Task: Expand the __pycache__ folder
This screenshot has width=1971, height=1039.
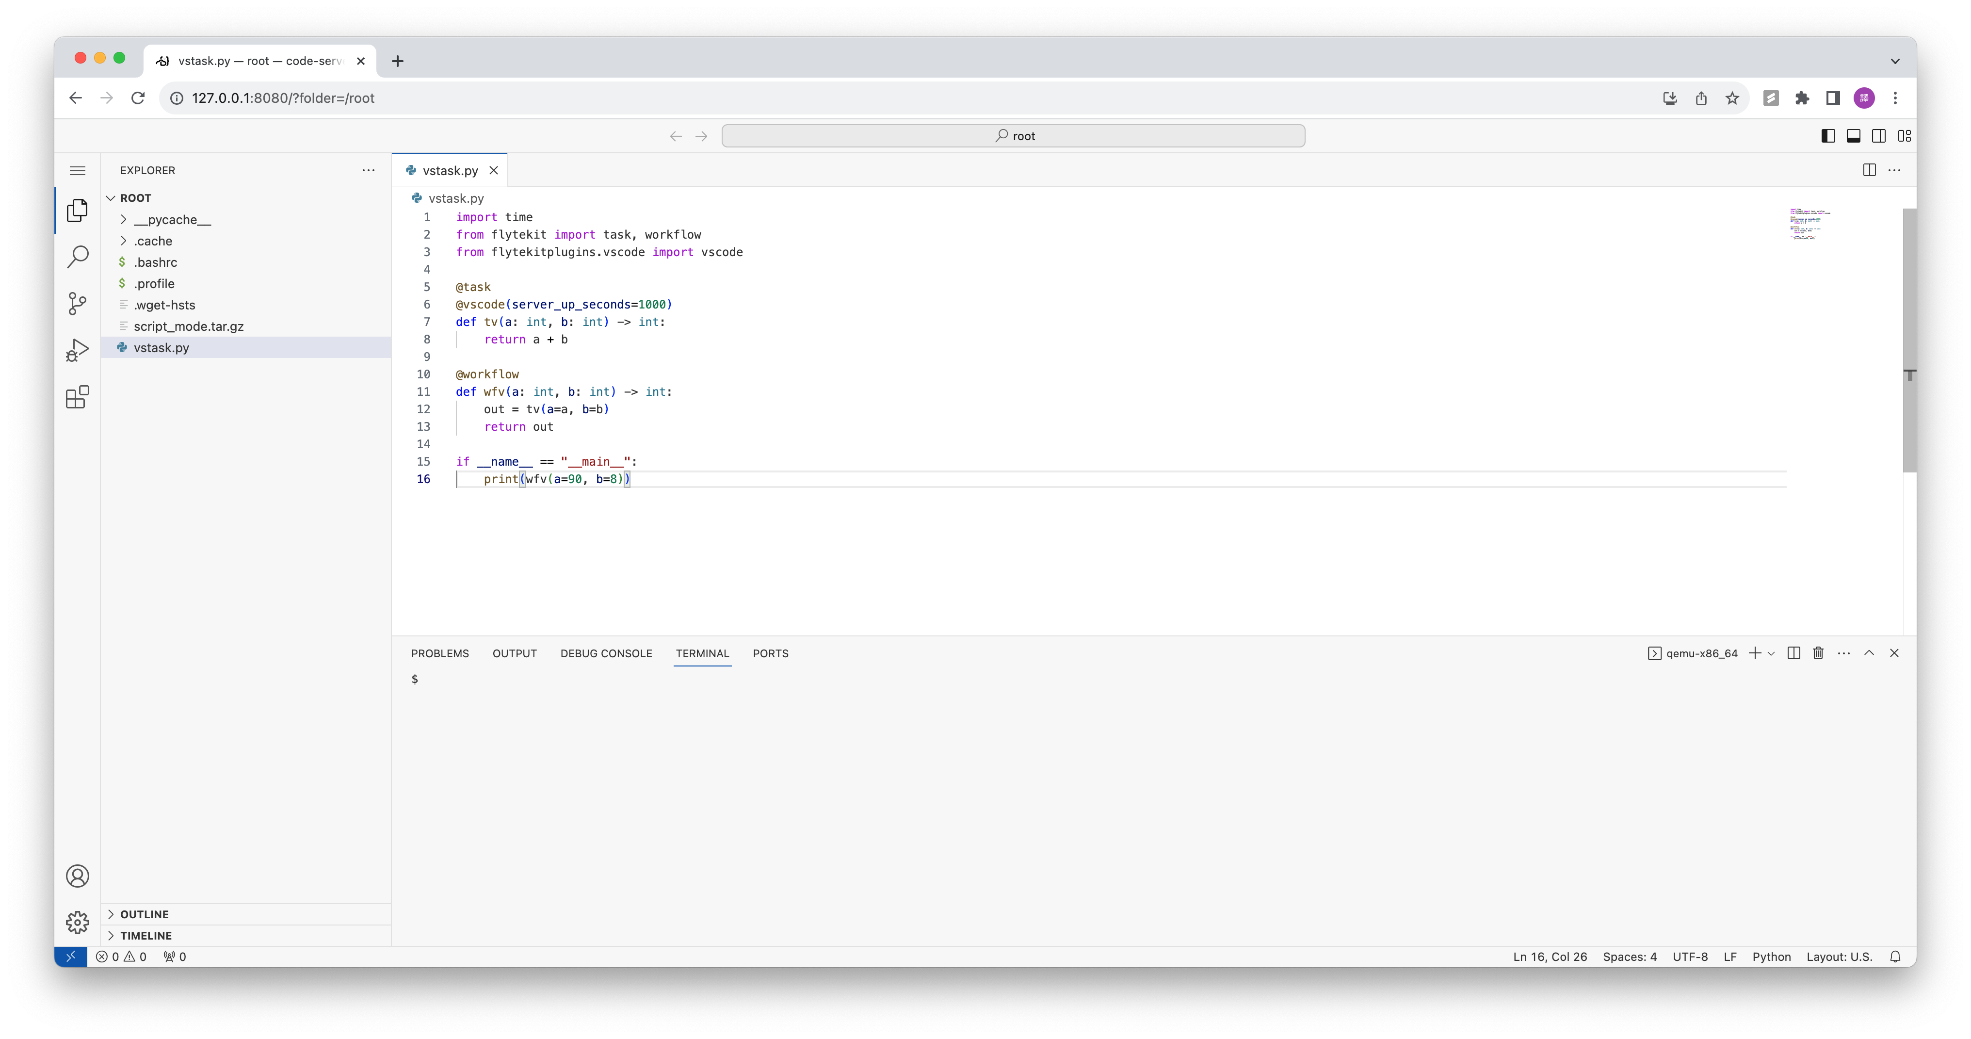Action: coord(245,220)
